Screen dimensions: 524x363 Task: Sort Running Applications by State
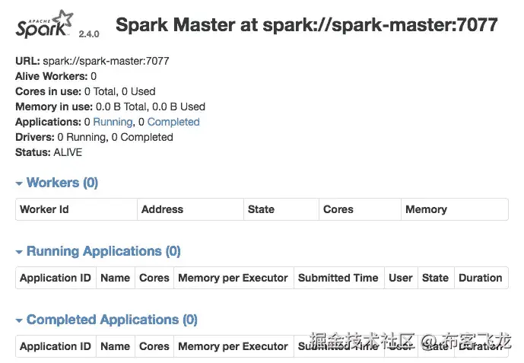[436, 278]
